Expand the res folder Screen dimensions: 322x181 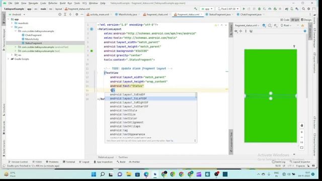[x=12, y=55]
